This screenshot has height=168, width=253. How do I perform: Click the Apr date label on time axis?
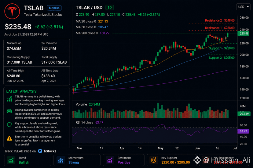click(122, 148)
